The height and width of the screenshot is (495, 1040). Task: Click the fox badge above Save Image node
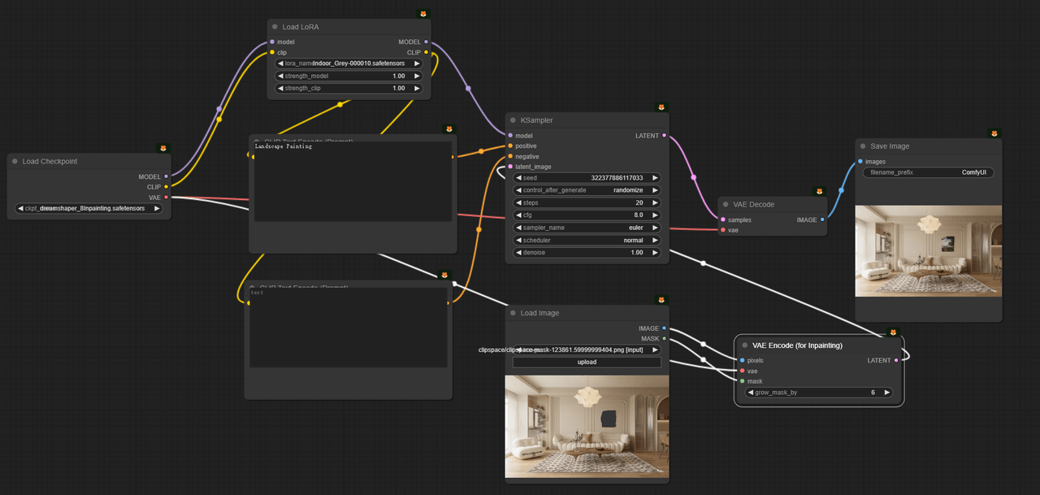pos(994,133)
